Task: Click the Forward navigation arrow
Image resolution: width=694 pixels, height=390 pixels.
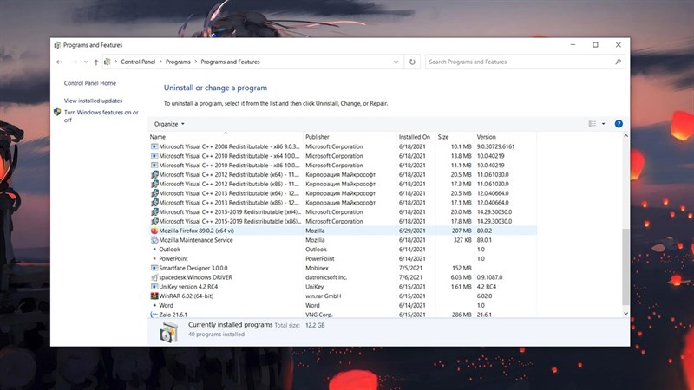Action: (x=74, y=62)
